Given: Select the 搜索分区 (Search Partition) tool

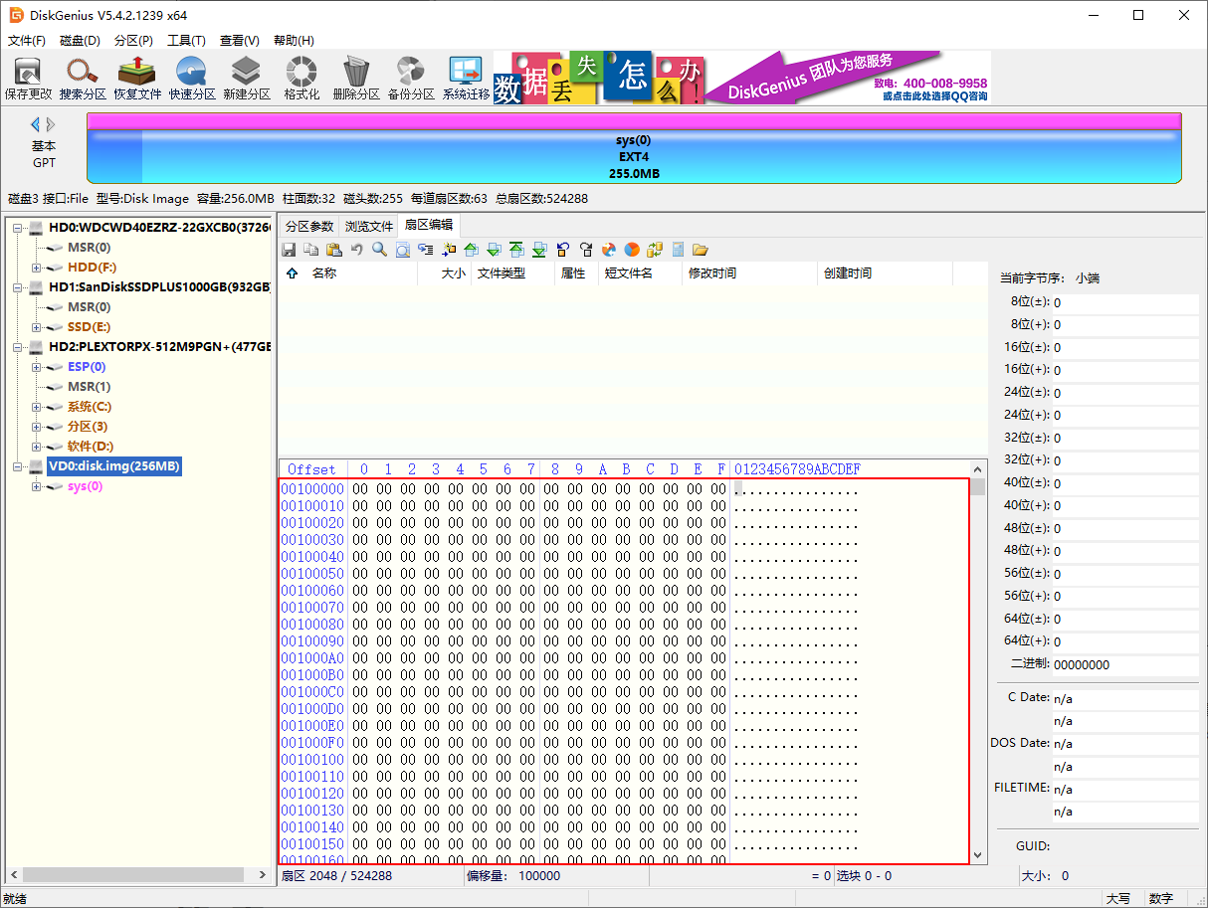Looking at the screenshot, I should click(83, 78).
